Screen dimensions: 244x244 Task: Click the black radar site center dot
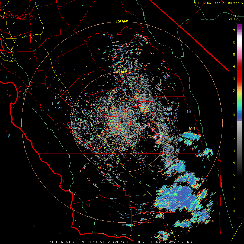pyautogui.click(x=122, y=122)
